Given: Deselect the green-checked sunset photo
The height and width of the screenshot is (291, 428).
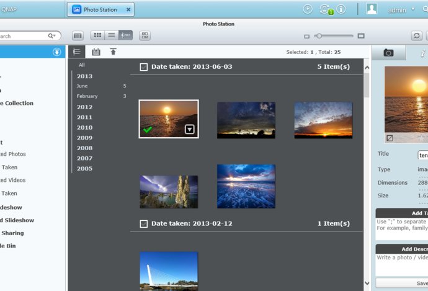Looking at the screenshot, I should click(147, 129).
